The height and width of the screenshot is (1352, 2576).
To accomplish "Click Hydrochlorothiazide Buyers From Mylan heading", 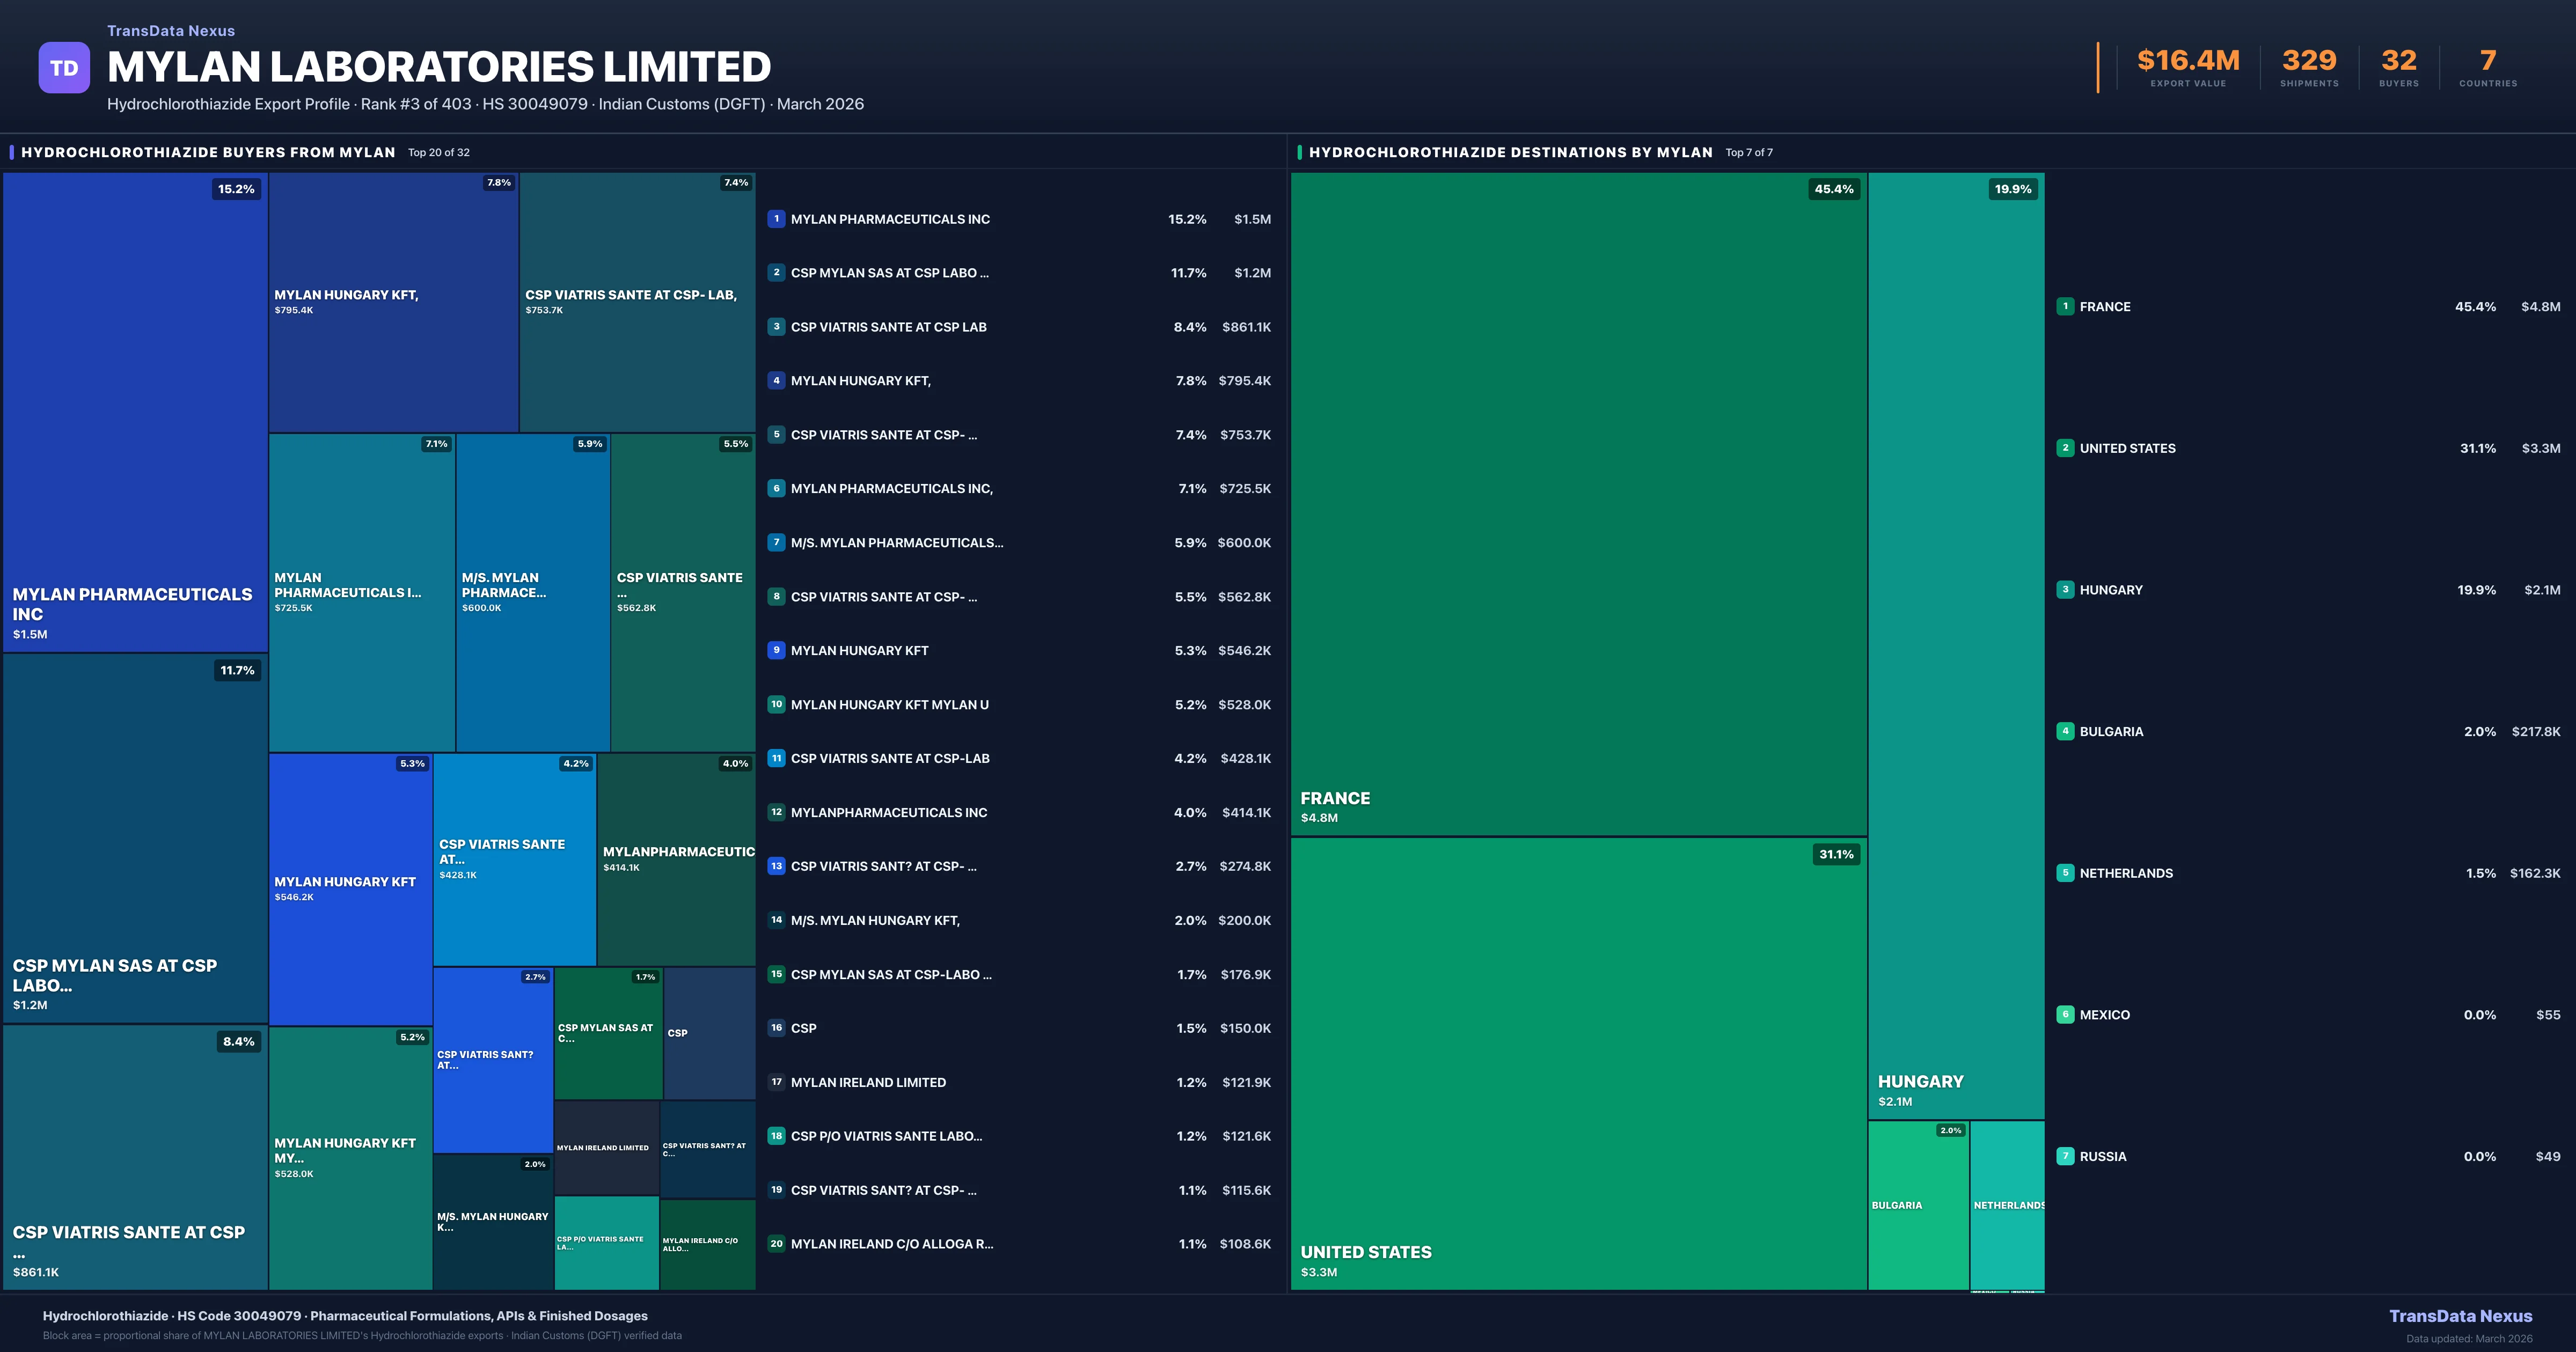I will [x=208, y=152].
